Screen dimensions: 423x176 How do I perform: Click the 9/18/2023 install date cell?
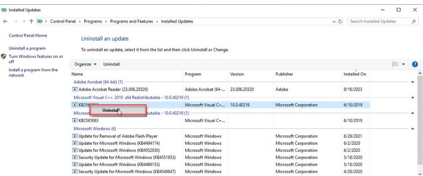(353, 90)
